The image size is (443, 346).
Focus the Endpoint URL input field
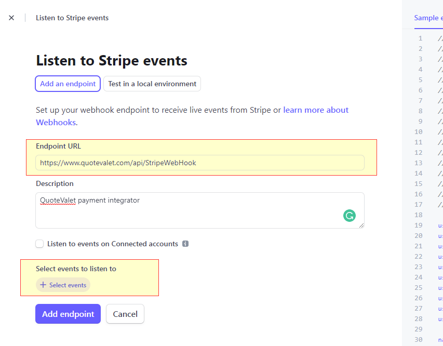coord(200,163)
